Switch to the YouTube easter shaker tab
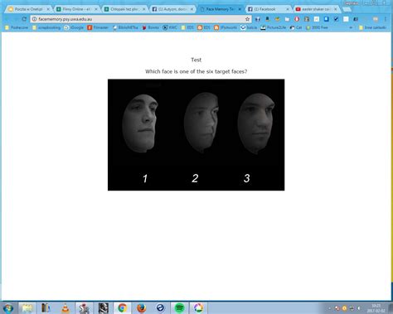393x314 pixels. point(317,9)
